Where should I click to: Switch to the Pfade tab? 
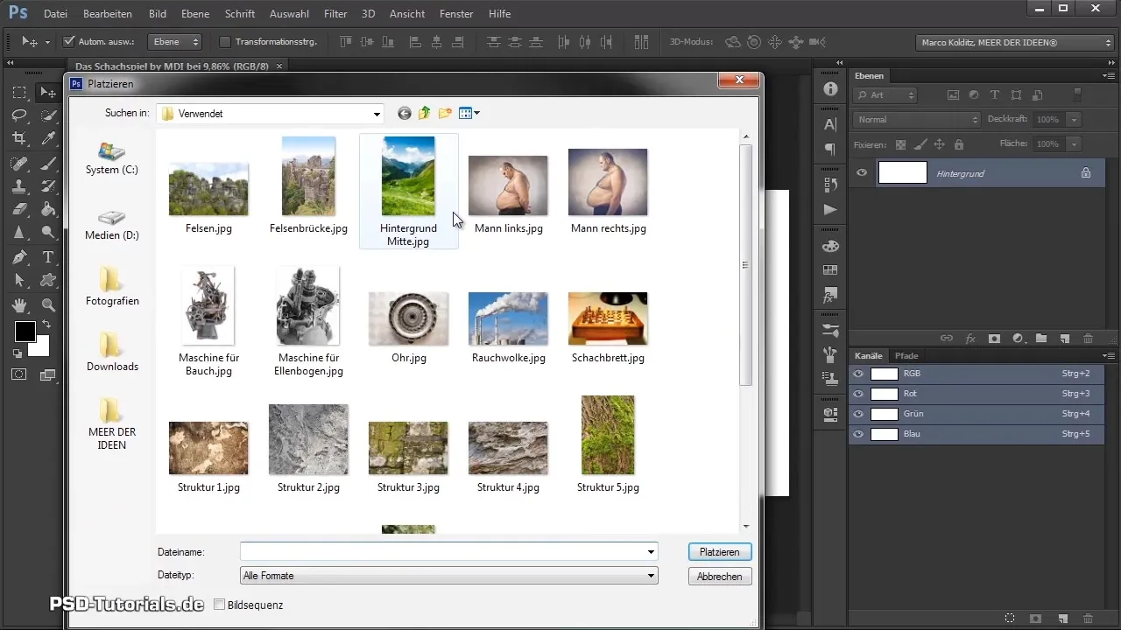tap(906, 356)
